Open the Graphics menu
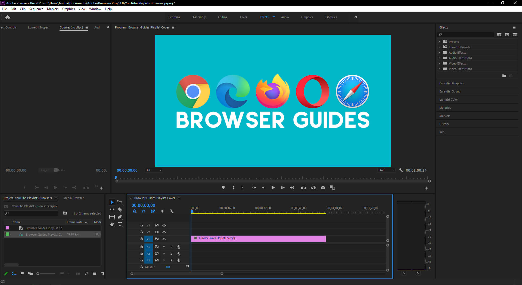Viewport: 522px width, 285px height. click(68, 9)
